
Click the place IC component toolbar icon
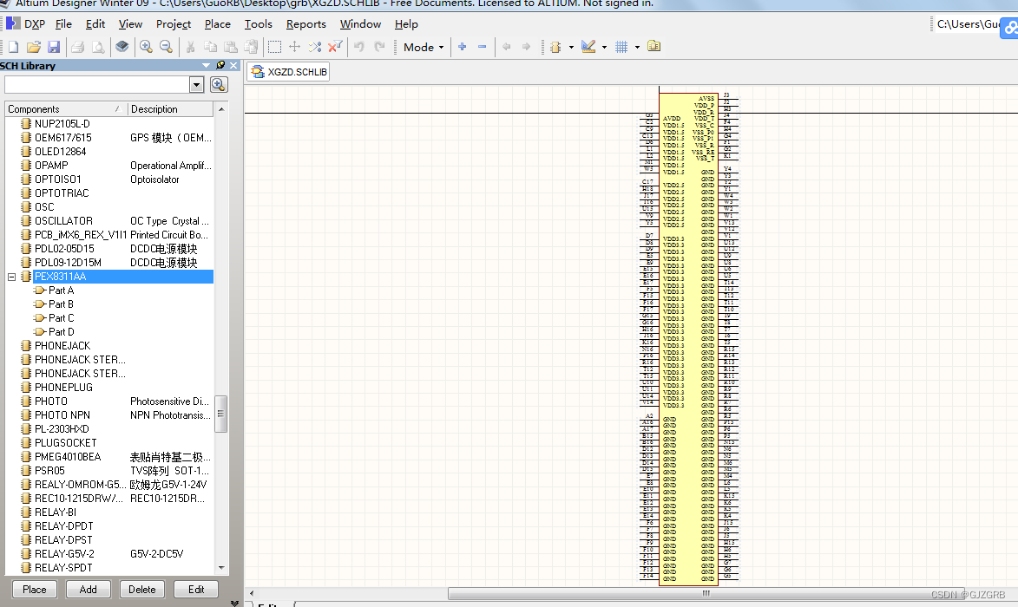tap(555, 47)
